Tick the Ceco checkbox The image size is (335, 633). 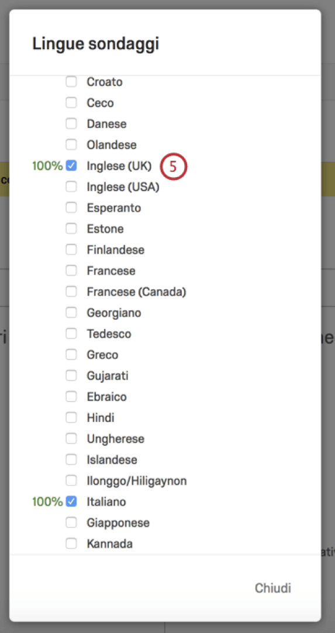coord(71,103)
